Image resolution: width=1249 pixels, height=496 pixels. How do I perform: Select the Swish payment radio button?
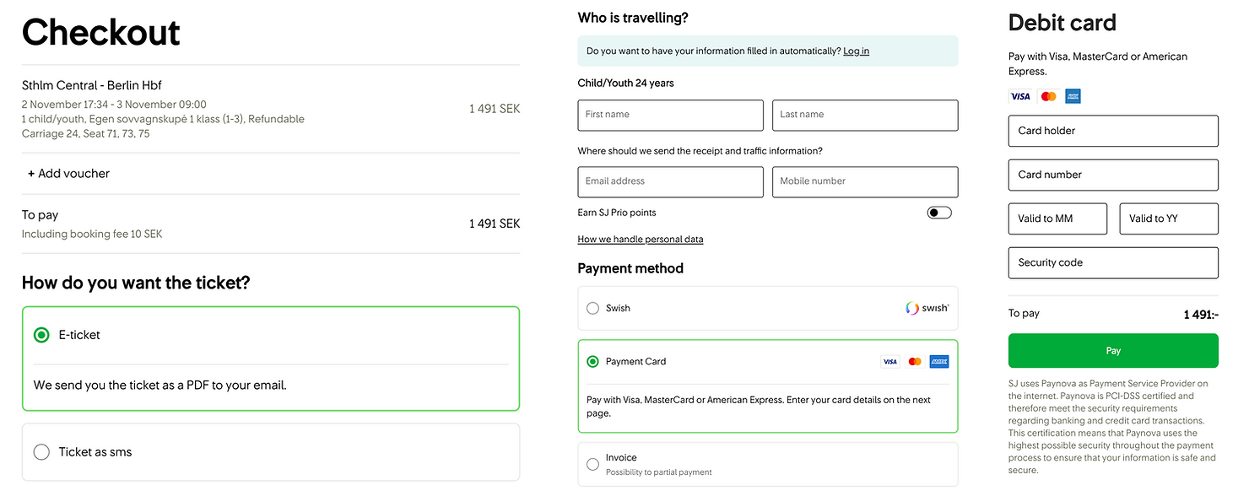click(592, 309)
